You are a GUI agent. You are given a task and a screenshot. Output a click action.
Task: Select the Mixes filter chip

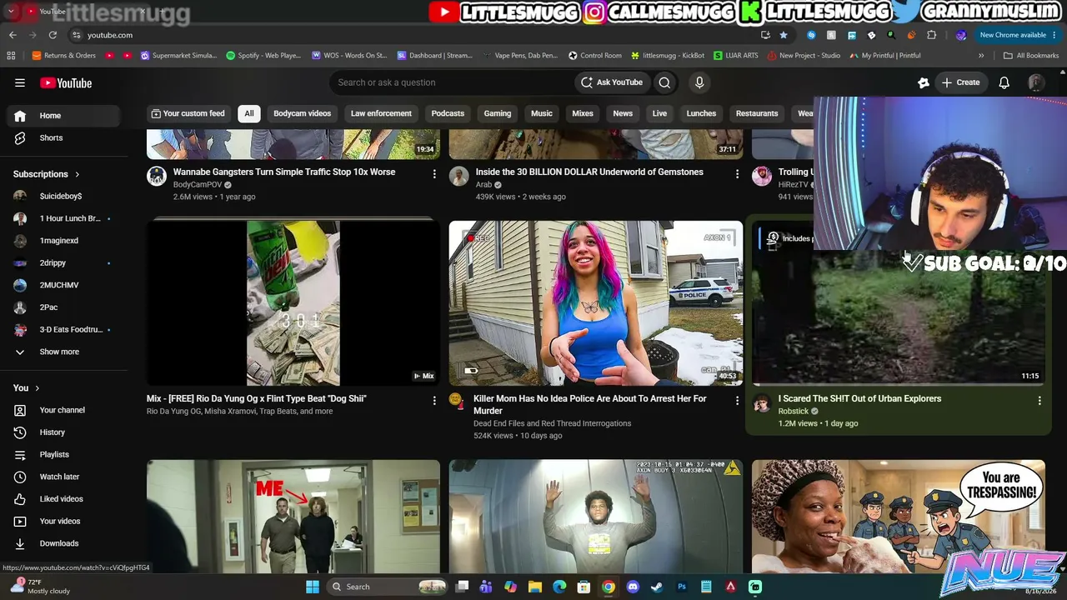point(583,113)
